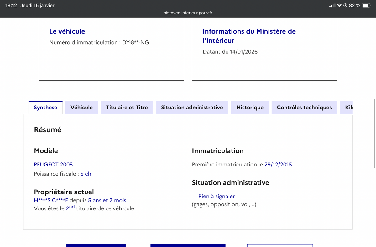Tap the battery icon at top right

[367, 6]
